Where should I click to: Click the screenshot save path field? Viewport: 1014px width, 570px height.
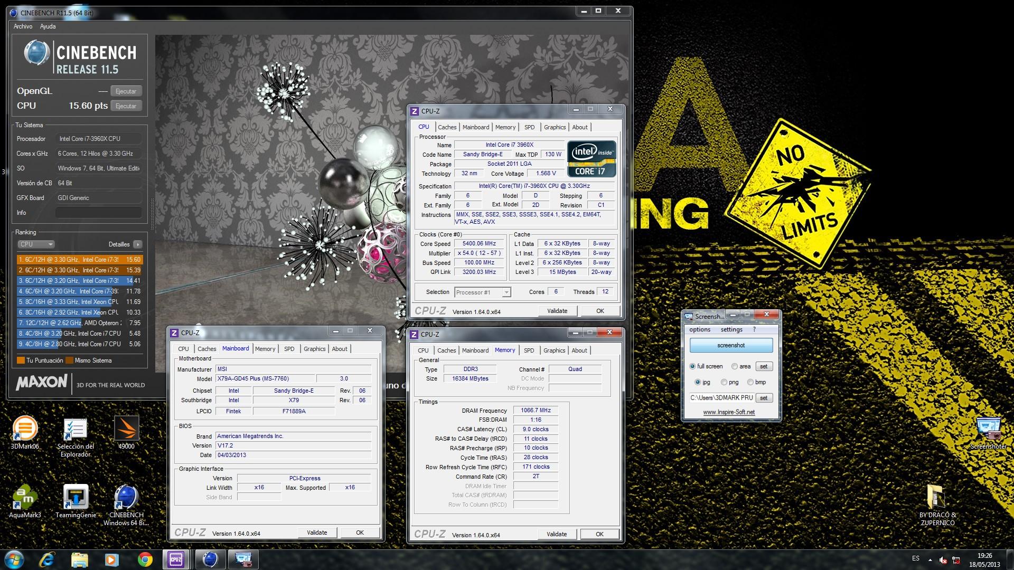(x=721, y=398)
